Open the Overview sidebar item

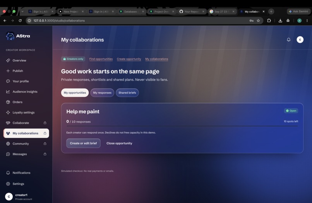click(x=26, y=60)
